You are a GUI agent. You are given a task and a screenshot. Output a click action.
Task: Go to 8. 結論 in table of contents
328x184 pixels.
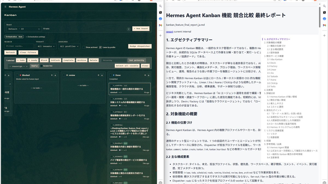268,141
